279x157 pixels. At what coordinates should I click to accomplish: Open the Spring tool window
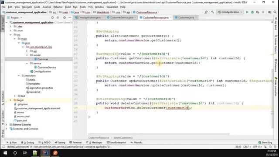pos(60,143)
